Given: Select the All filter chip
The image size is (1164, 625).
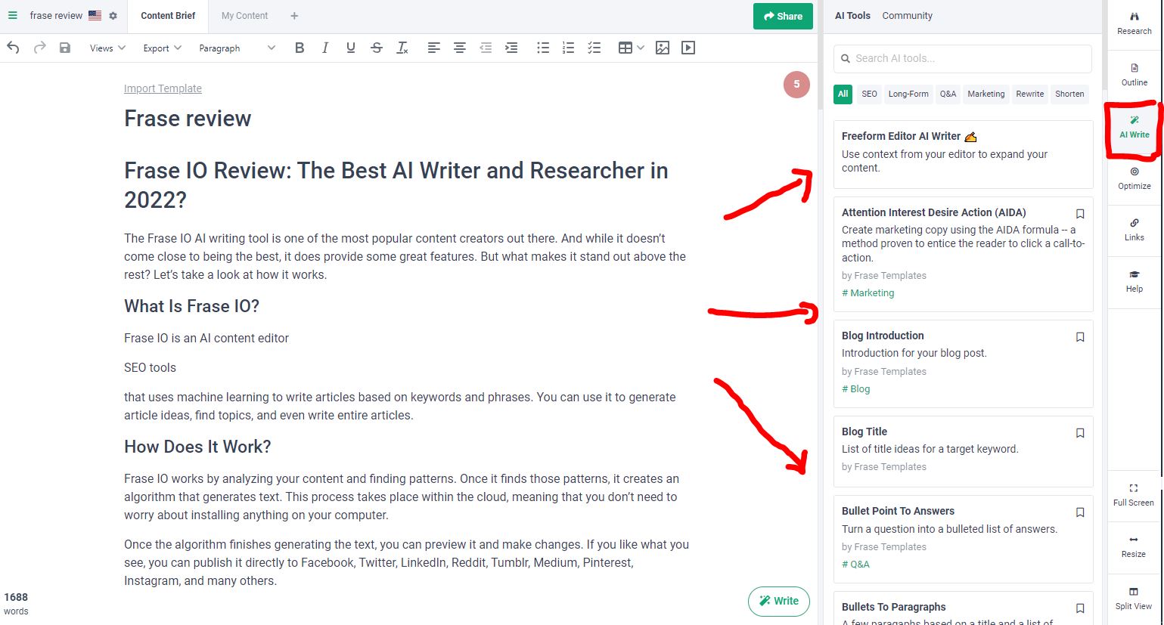Looking at the screenshot, I should click(x=843, y=94).
